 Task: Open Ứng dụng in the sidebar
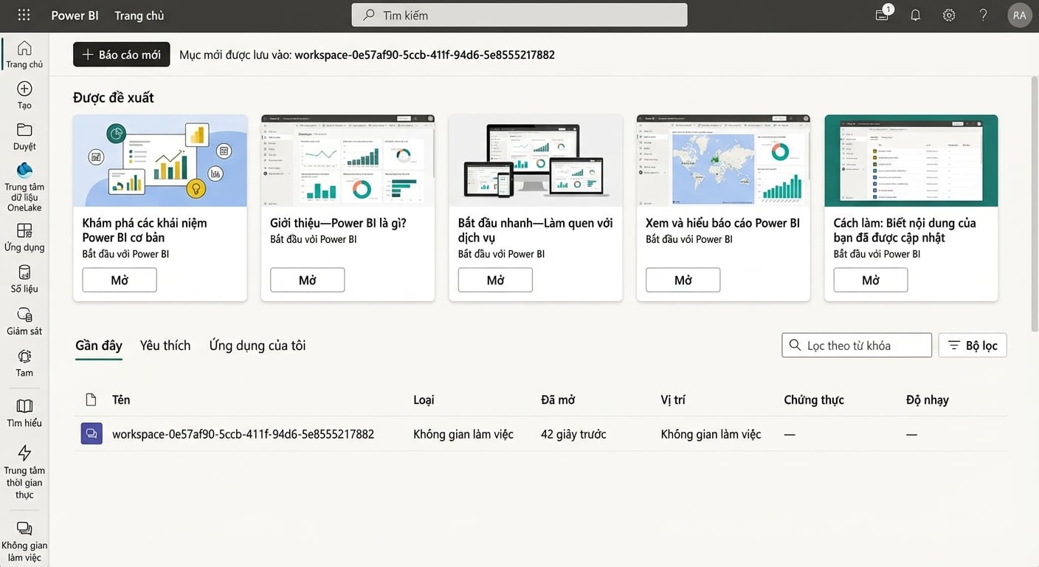click(24, 238)
